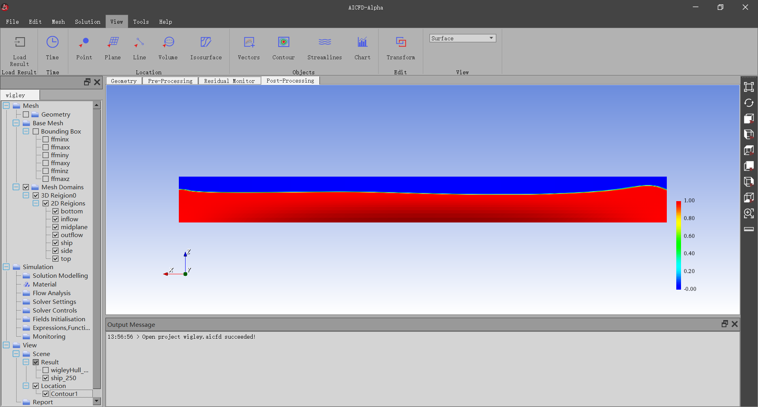Add Streamlines object

325,42
